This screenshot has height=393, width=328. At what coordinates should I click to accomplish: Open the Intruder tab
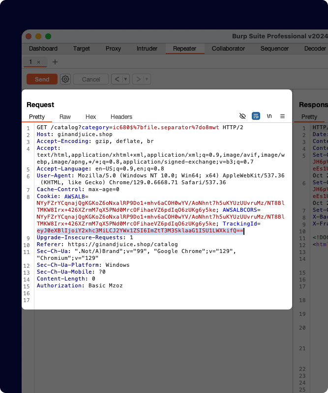pyautogui.click(x=147, y=49)
